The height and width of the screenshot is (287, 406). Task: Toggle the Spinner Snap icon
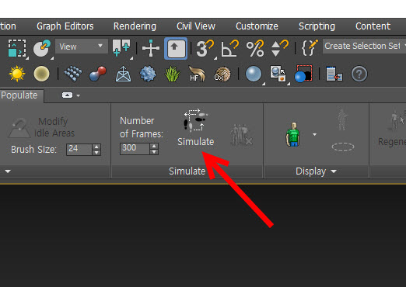click(279, 48)
